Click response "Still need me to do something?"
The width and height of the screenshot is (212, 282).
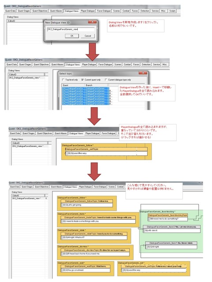point(167,219)
